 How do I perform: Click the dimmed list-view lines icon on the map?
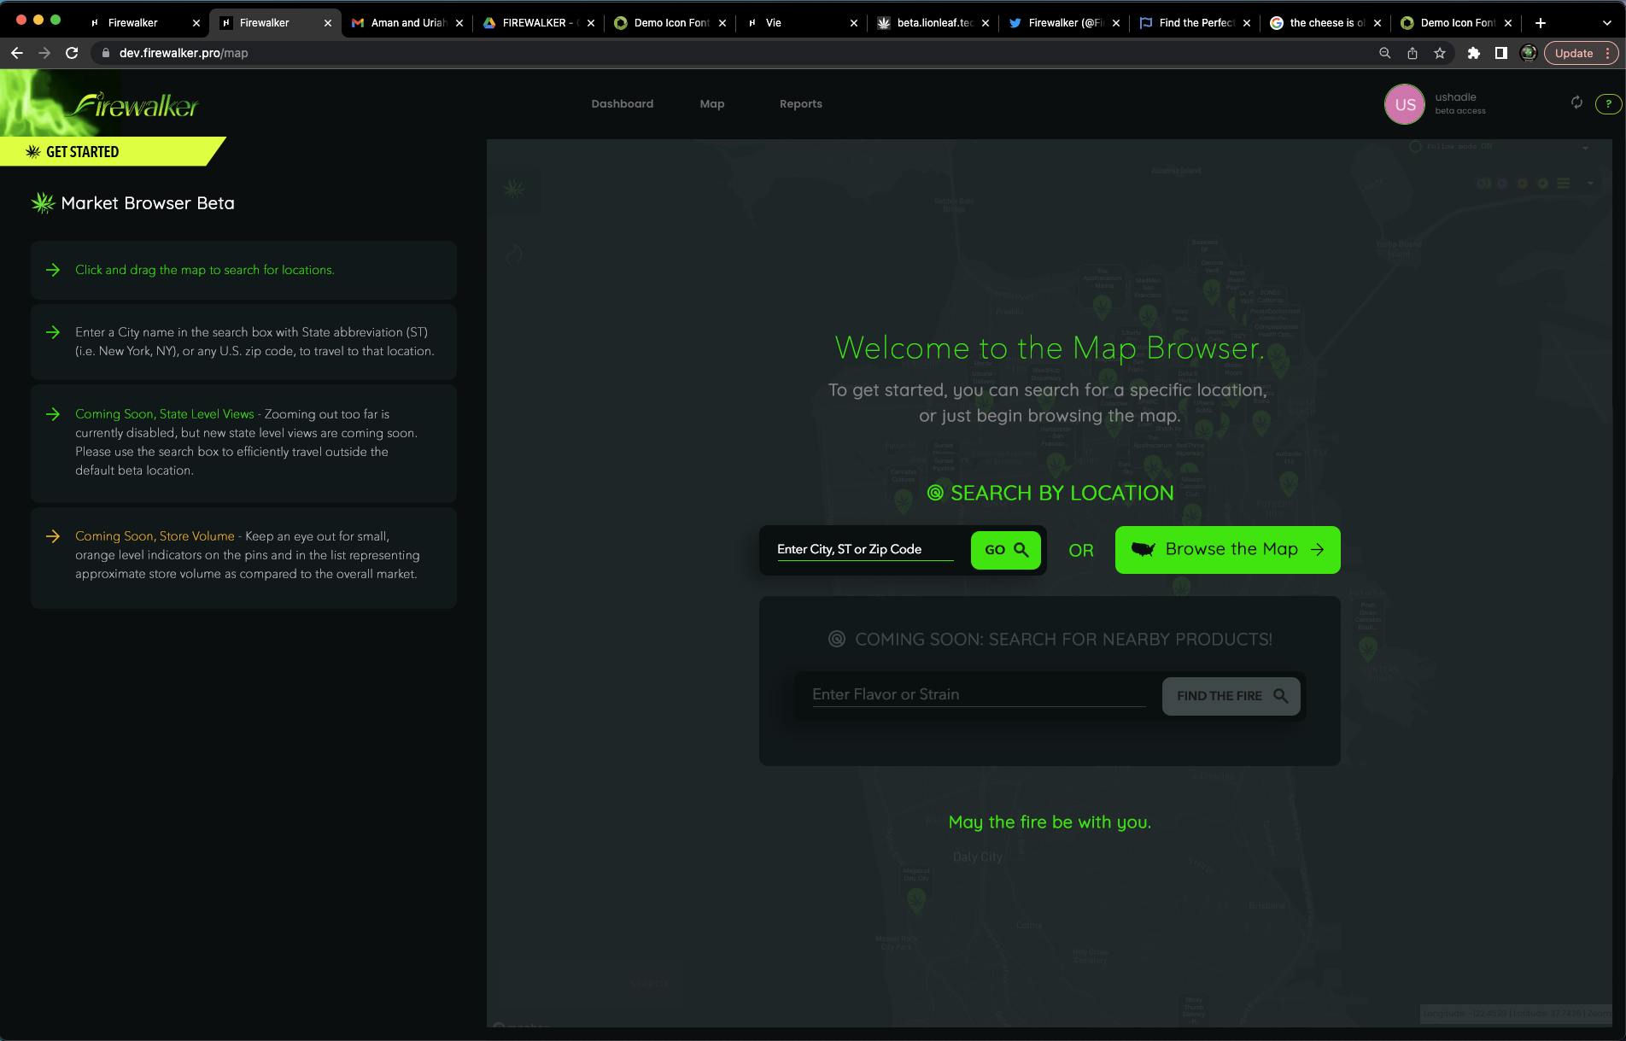pos(1564,184)
